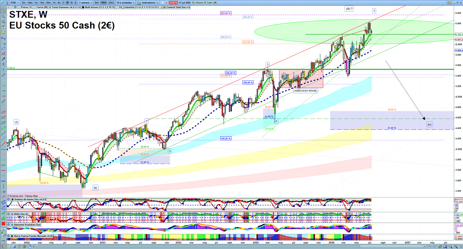Select the ruler measurement tool
This screenshot has height=249, width=463.
coord(3,102)
